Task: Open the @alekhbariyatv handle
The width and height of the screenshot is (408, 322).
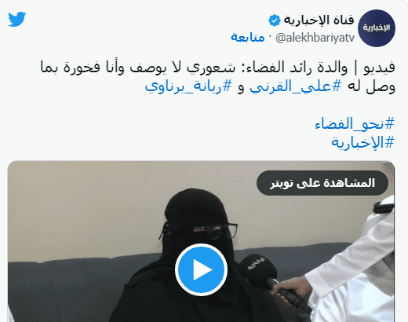Action: pyautogui.click(x=315, y=38)
